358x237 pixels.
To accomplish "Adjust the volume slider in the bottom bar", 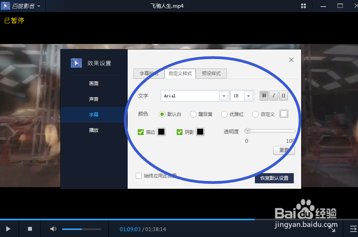I will [x=81, y=229].
